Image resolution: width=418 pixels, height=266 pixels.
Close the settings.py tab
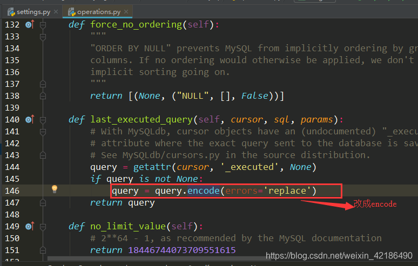coord(56,12)
